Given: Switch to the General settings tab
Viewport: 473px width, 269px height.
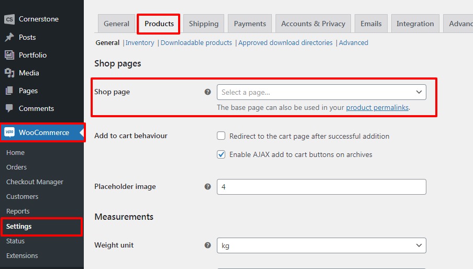Looking at the screenshot, I should 116,24.
